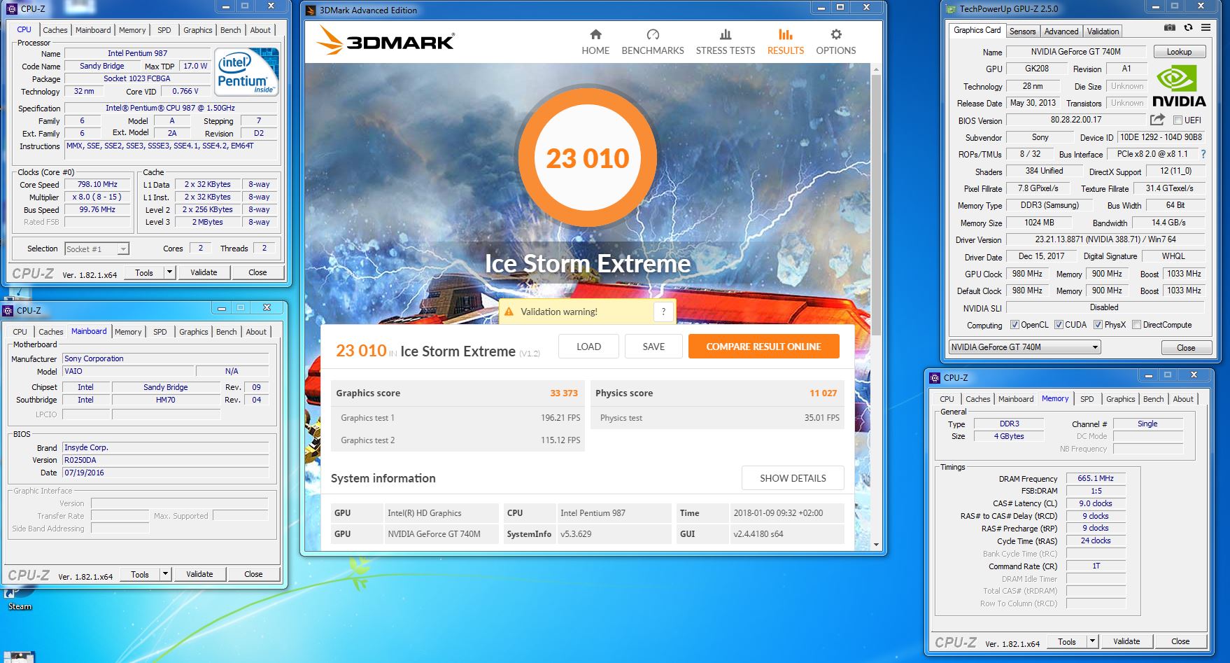Viewport: 1230px width, 663px height.
Task: Click the GPU-Z screenshot camera icon
Action: [x=1170, y=27]
